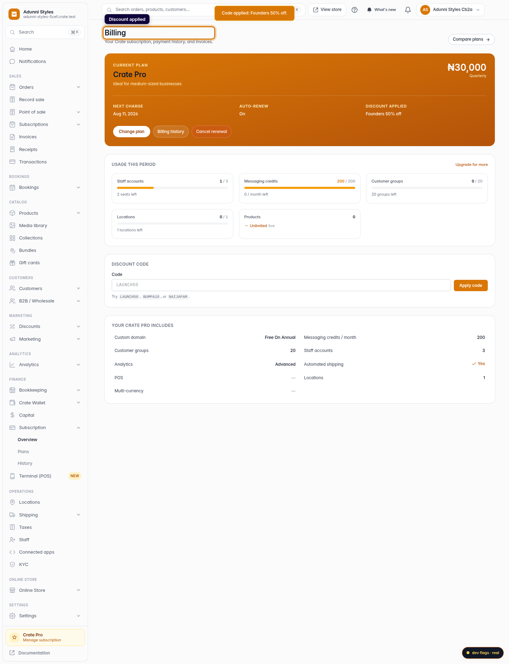
Task: Click the sidebar Search field
Action: coord(45,32)
